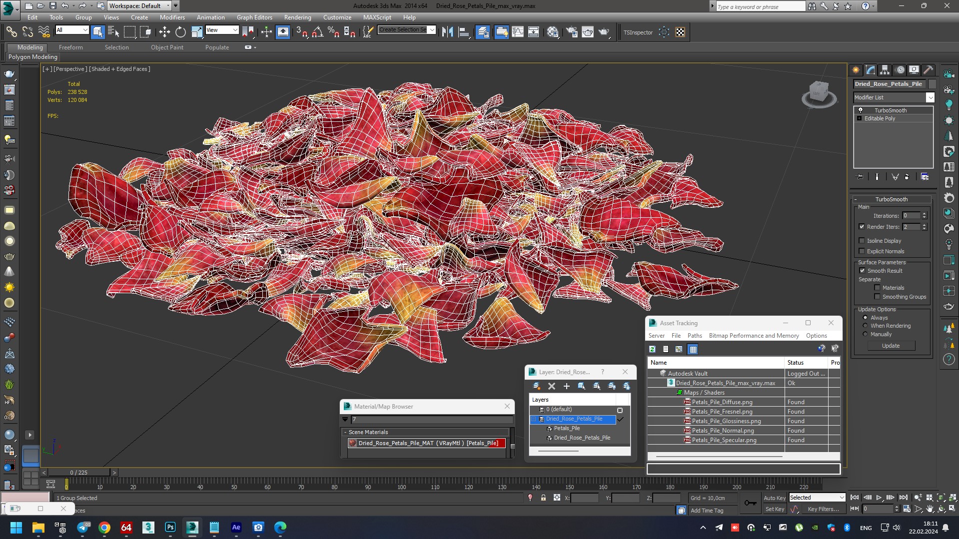The image size is (959, 539).
Task: Toggle the Auto Key button
Action: click(774, 498)
